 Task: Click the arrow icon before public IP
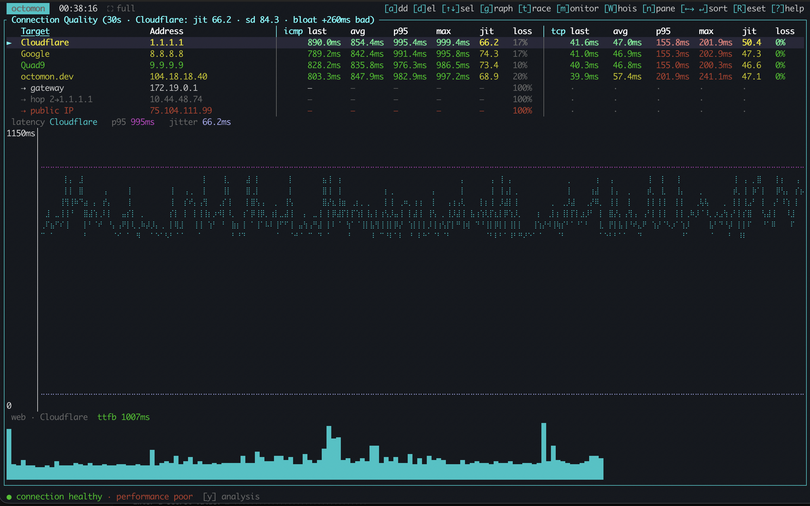click(x=23, y=111)
